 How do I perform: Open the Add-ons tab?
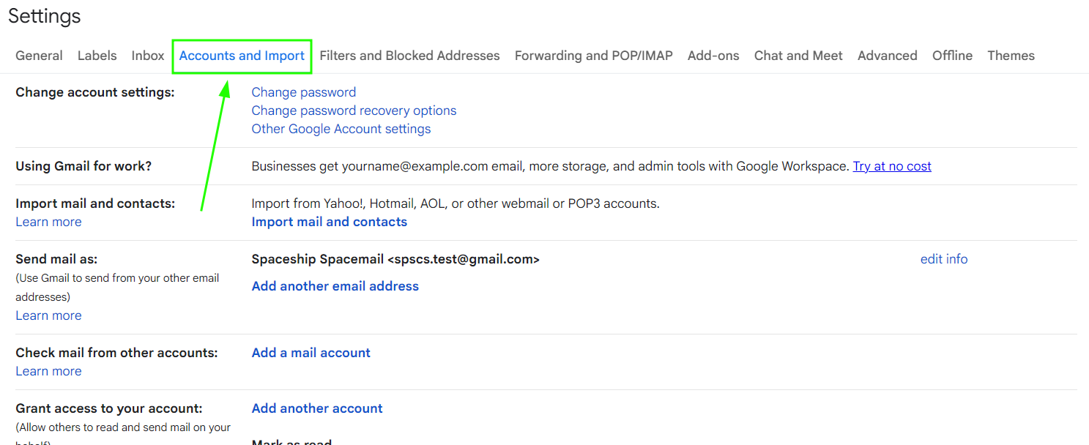point(713,56)
